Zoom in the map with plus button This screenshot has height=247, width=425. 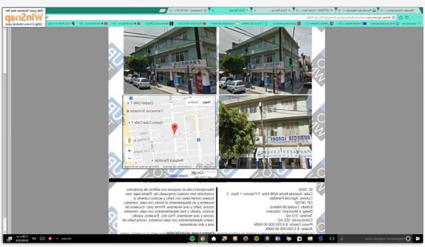coord(129,151)
